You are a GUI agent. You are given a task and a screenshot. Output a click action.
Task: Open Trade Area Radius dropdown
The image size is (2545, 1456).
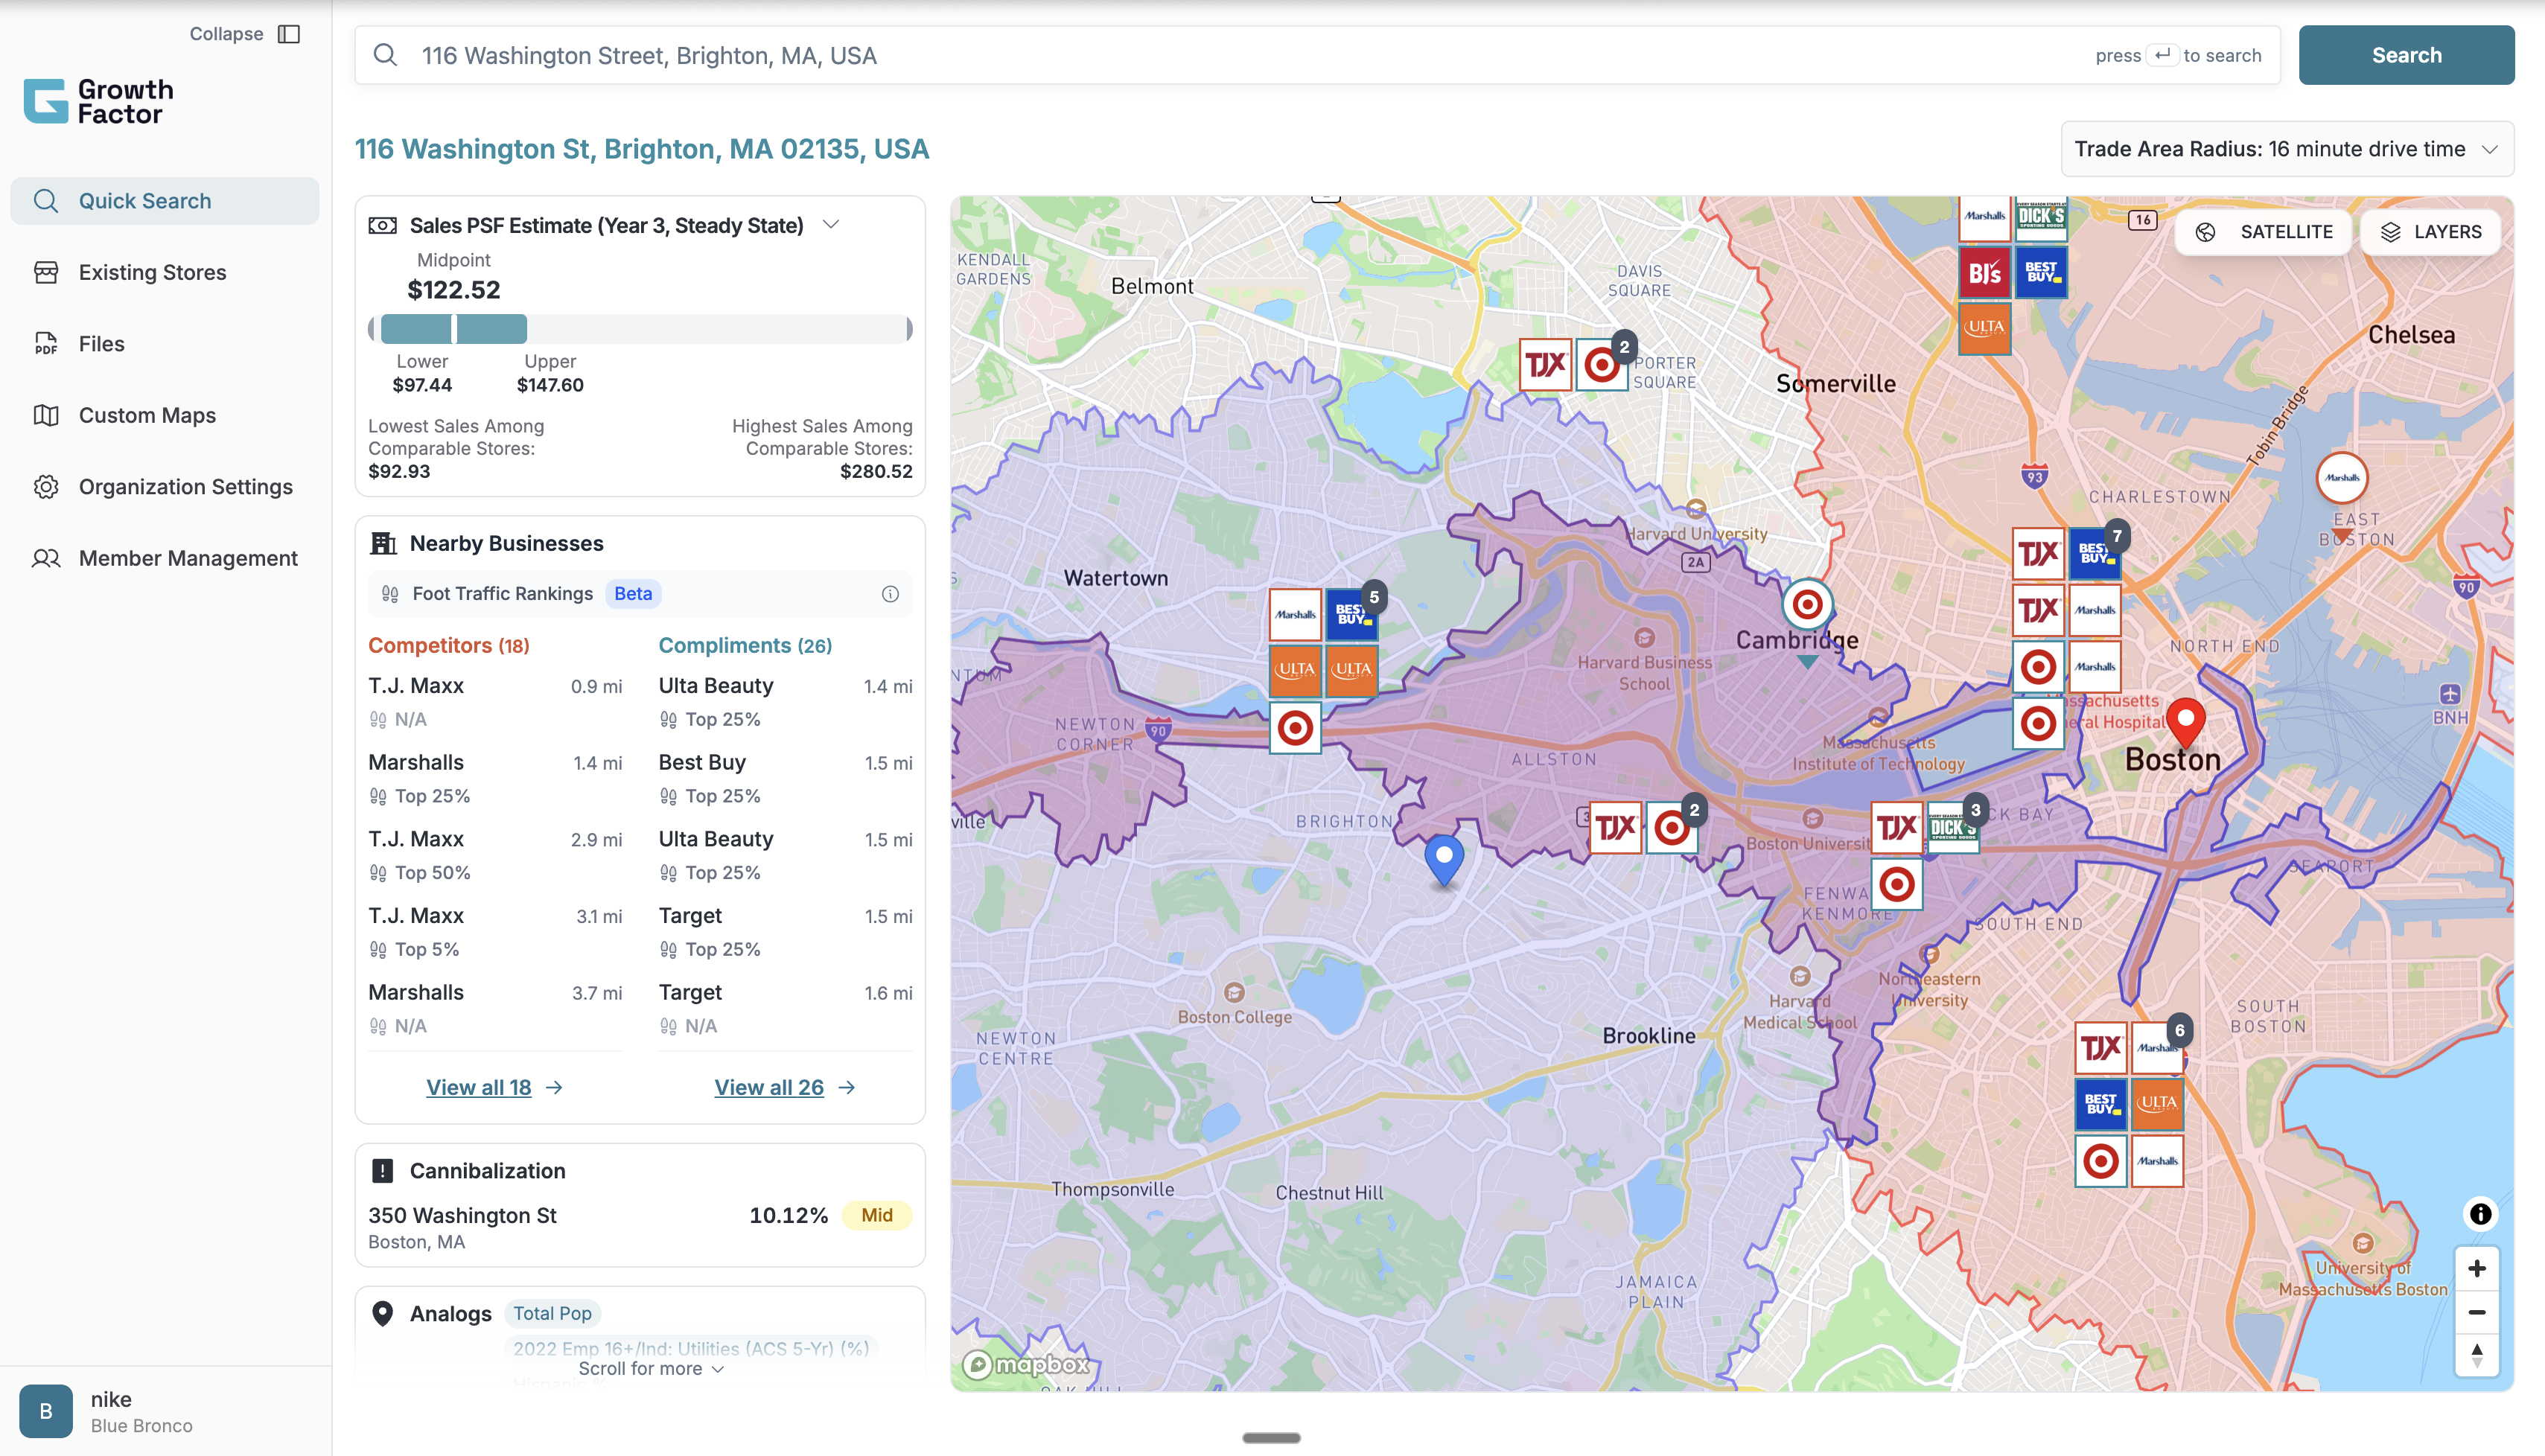[x=2287, y=149]
